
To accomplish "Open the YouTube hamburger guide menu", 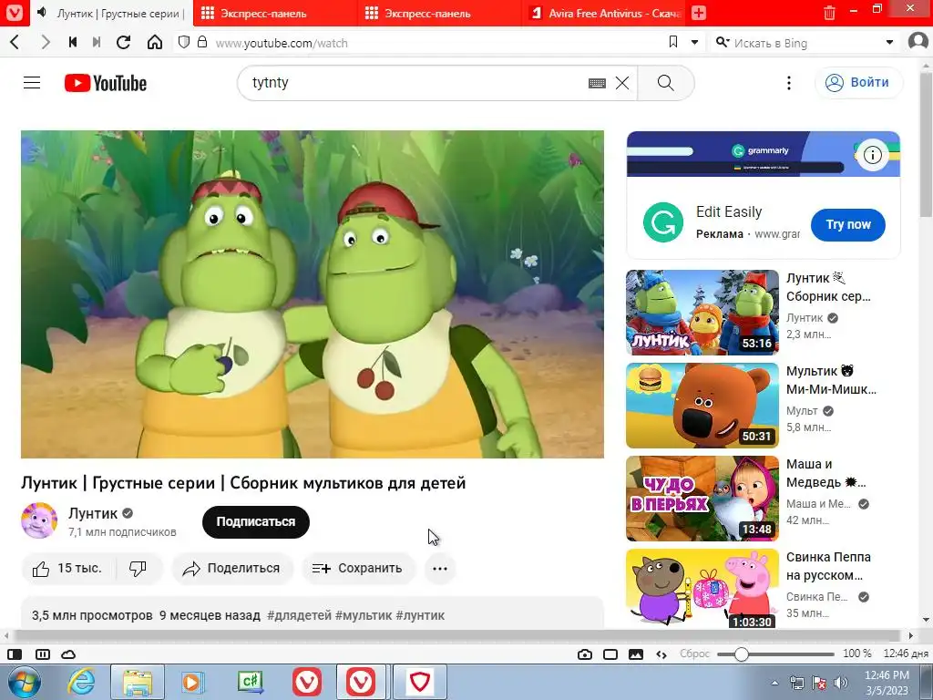I will tap(32, 83).
